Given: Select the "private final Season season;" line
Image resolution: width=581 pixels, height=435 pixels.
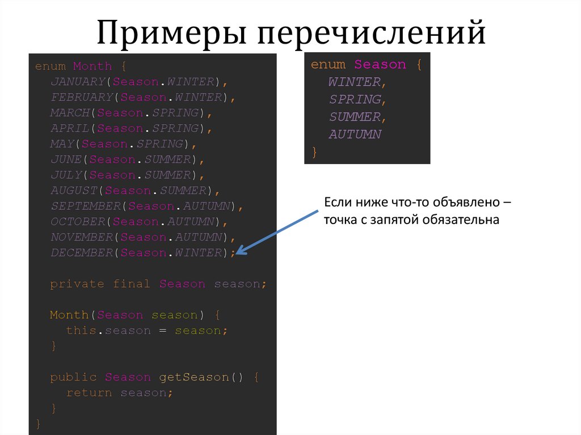Looking at the screenshot, I should (158, 284).
